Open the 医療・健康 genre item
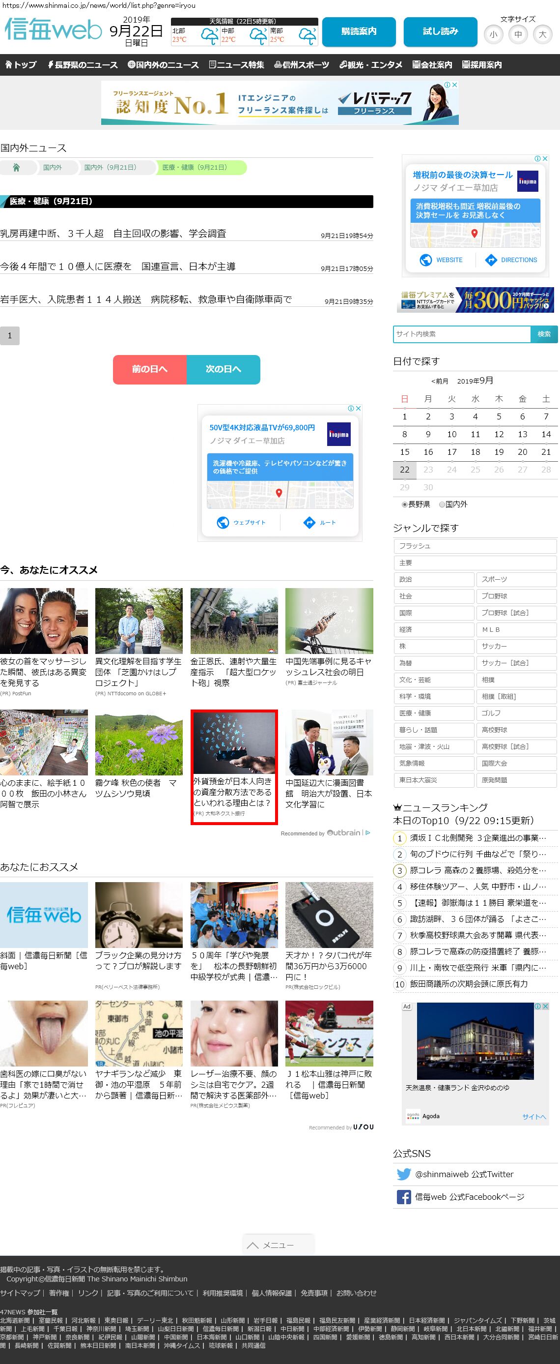Image resolution: width=560 pixels, height=1364 pixels. [433, 713]
